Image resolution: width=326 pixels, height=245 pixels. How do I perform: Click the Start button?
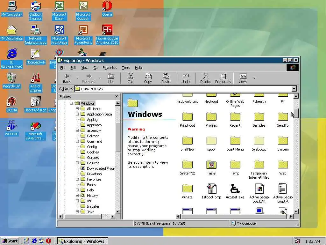10,241
